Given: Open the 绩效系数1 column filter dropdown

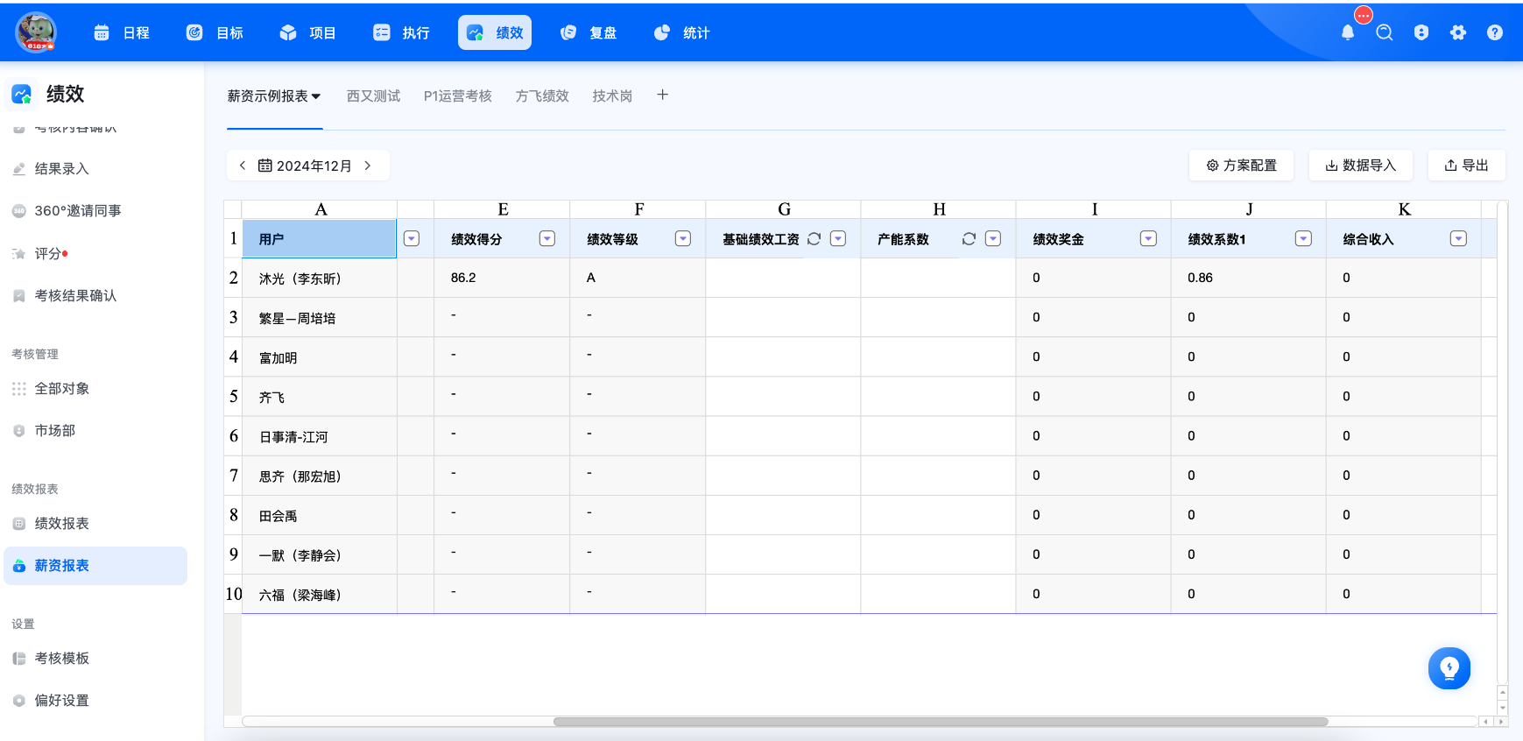Looking at the screenshot, I should (x=1303, y=239).
